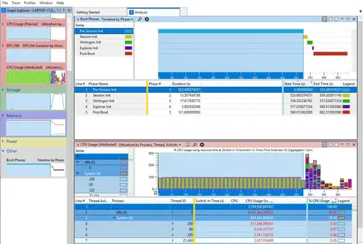Collapse System (4) in the CPU series list
Viewport: 363px width, 244px height.
78,173
